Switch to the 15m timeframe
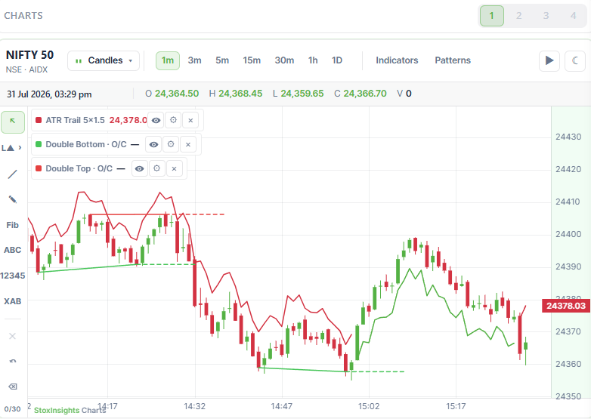This screenshot has height=419, width=591. pyautogui.click(x=252, y=60)
